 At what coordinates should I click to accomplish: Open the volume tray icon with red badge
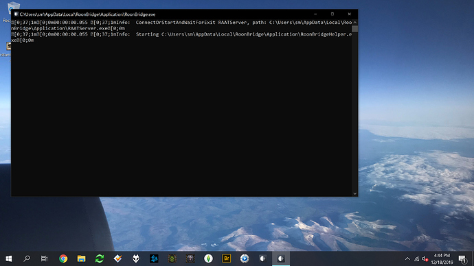tap(425, 258)
